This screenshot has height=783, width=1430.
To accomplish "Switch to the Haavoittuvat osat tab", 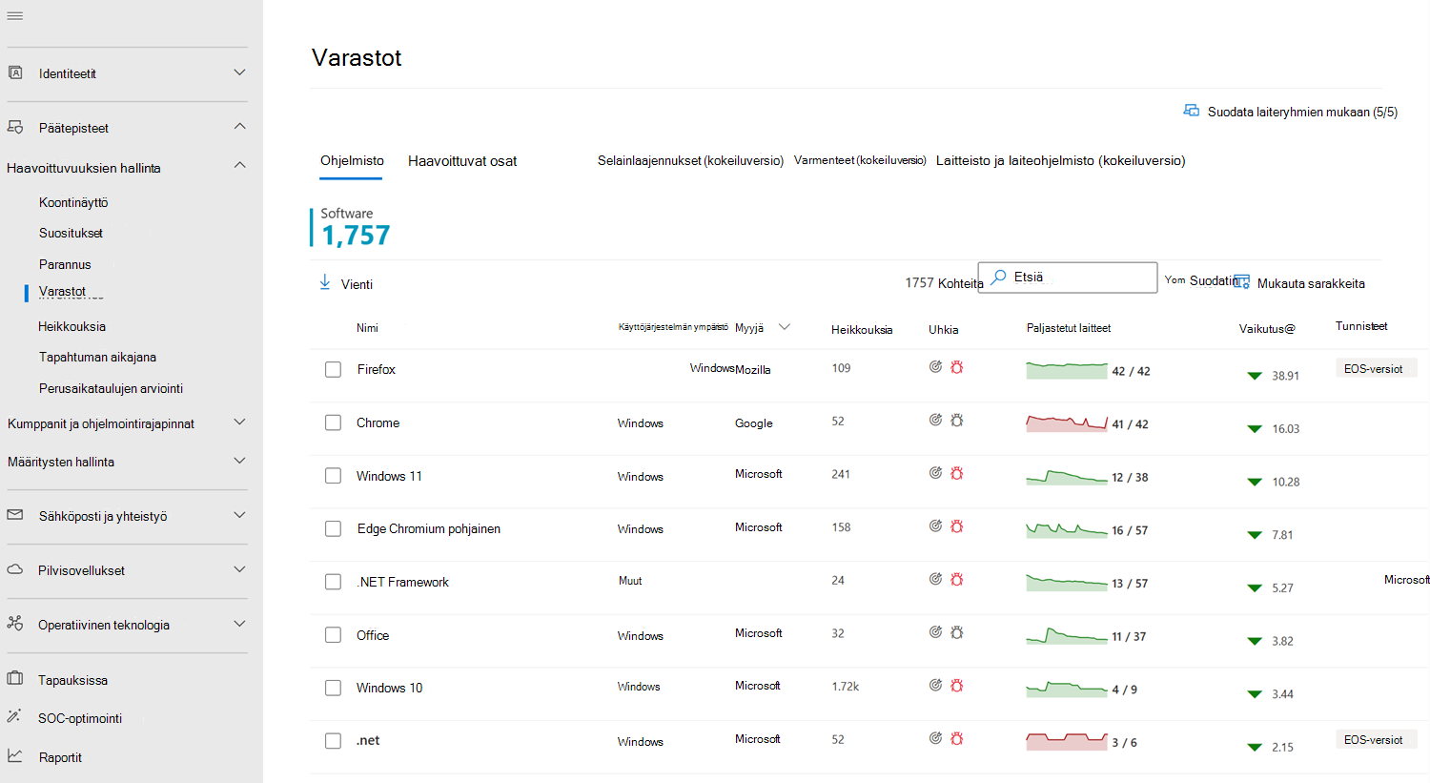I will coord(462,161).
